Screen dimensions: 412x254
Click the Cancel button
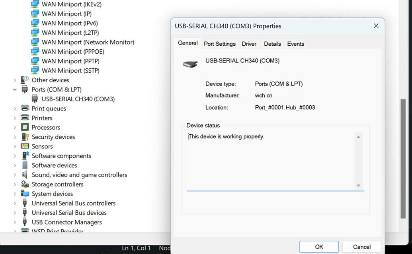[x=361, y=246]
